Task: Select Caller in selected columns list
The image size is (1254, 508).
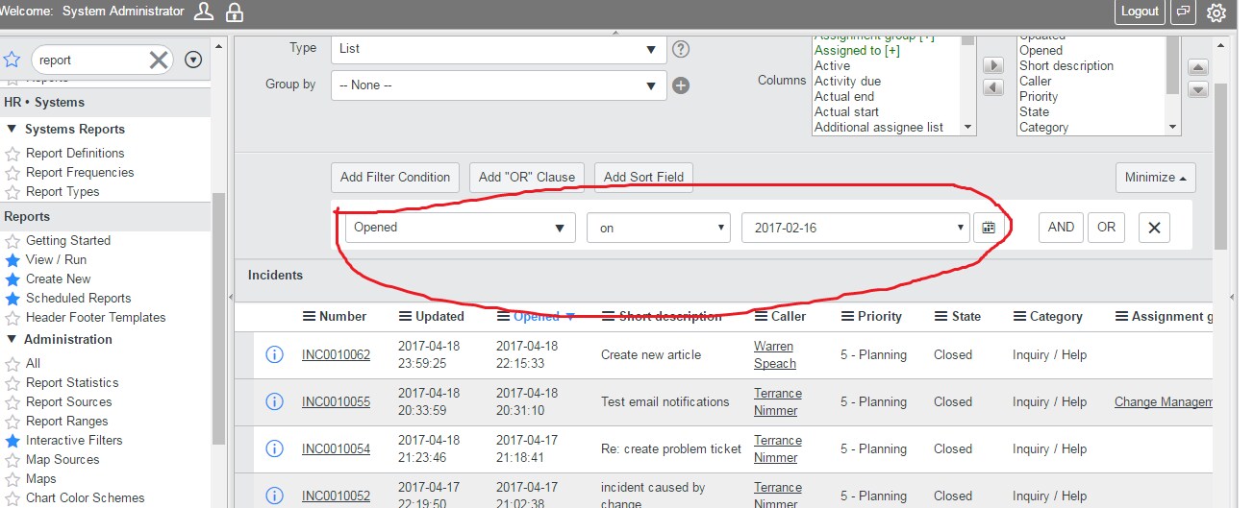Action: [x=1036, y=82]
